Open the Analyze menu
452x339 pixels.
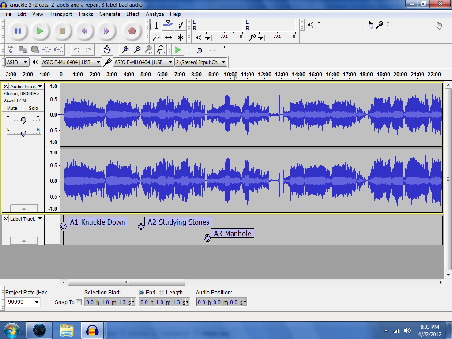[154, 14]
